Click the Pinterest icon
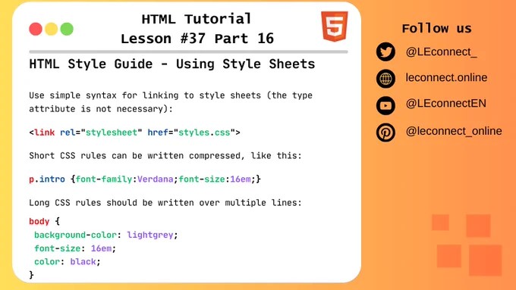 (x=385, y=133)
